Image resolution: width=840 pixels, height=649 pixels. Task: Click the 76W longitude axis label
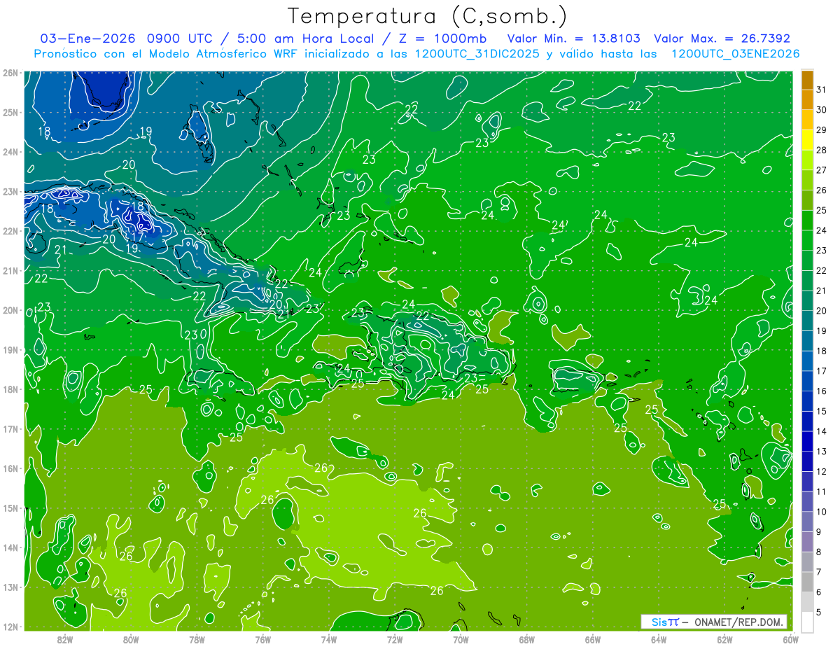tap(262, 639)
